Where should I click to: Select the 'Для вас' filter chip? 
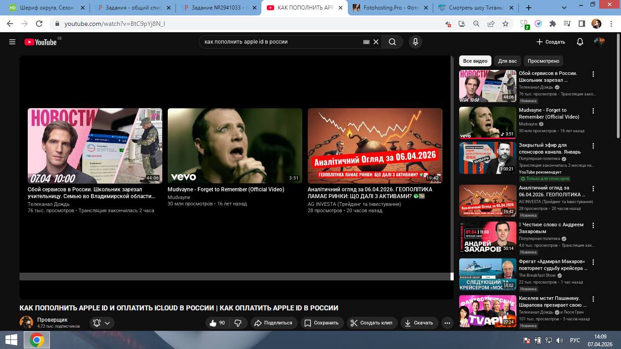[507, 61]
